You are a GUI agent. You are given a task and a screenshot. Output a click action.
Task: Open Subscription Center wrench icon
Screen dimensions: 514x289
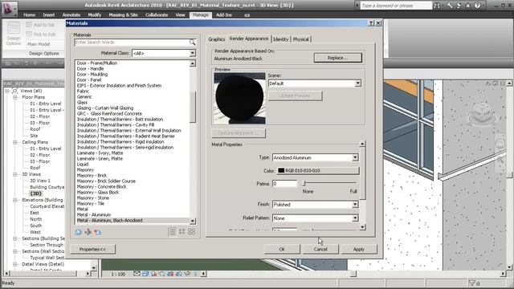(450, 6)
